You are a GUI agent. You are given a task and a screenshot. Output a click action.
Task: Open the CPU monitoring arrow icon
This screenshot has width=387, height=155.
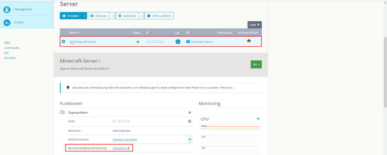pos(258,119)
